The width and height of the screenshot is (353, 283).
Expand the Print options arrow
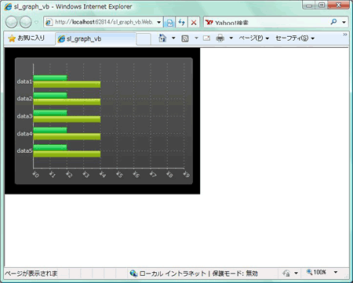pyautogui.click(x=231, y=38)
